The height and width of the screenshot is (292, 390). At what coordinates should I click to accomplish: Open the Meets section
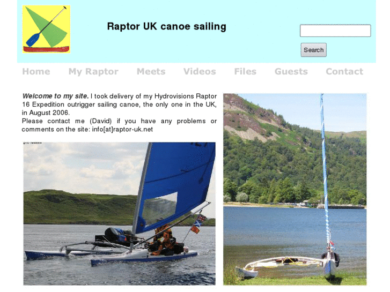tap(151, 72)
